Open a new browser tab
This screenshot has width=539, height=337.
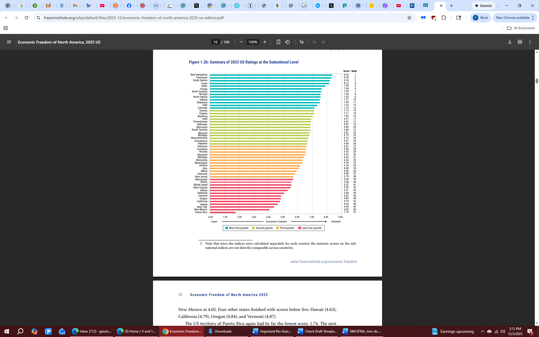pyautogui.click(x=451, y=6)
